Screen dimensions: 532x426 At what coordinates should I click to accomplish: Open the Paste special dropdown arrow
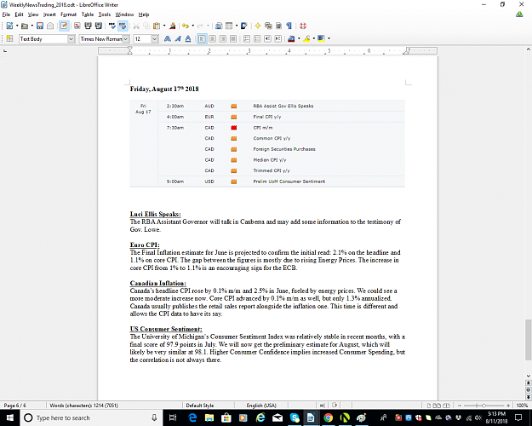point(164,26)
